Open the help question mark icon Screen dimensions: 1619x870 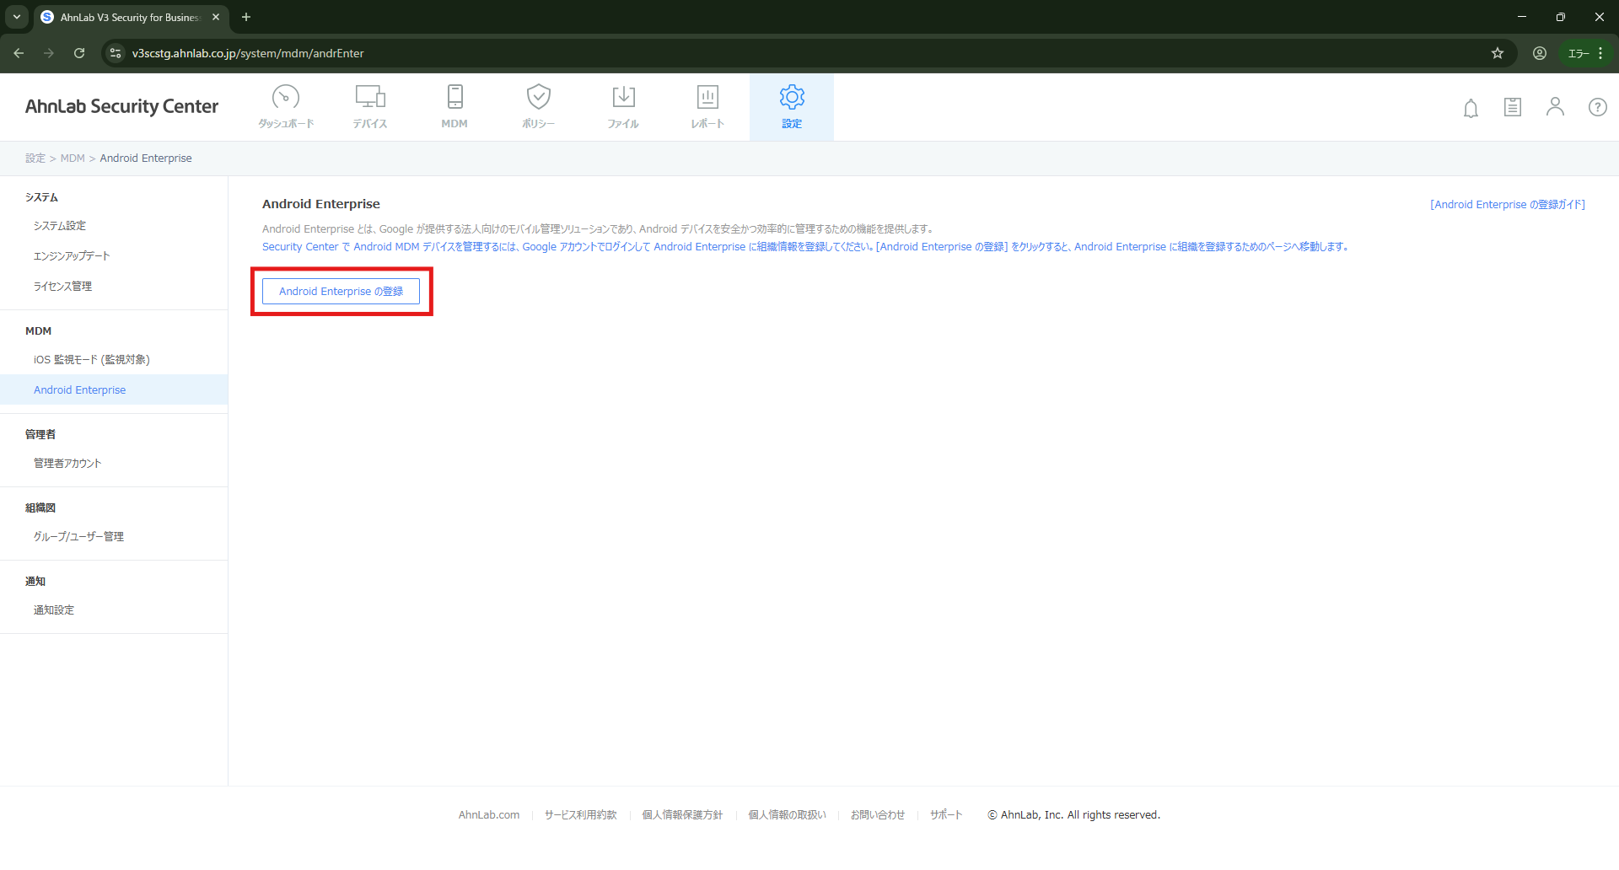(x=1597, y=107)
